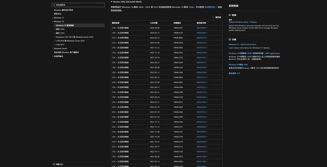Open 受支持的 Windows 客户端版本 page
This screenshot has width=327, height=167.
point(66,52)
